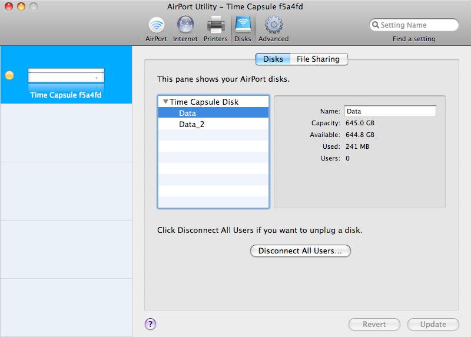Switch to the Disks tab
This screenshot has height=337, width=471.
coord(273,59)
